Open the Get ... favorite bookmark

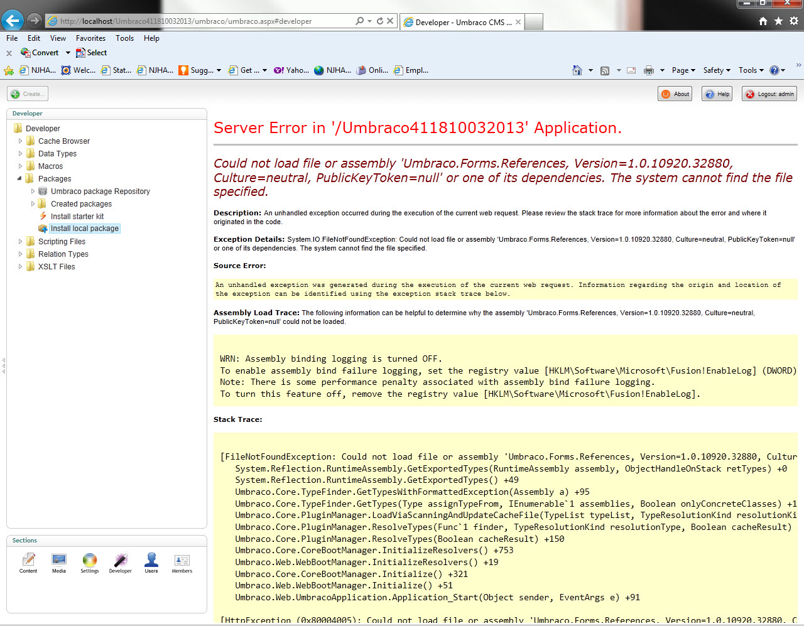(x=244, y=70)
